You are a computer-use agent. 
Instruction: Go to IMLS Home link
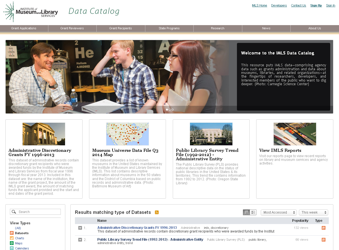coord(260,5)
